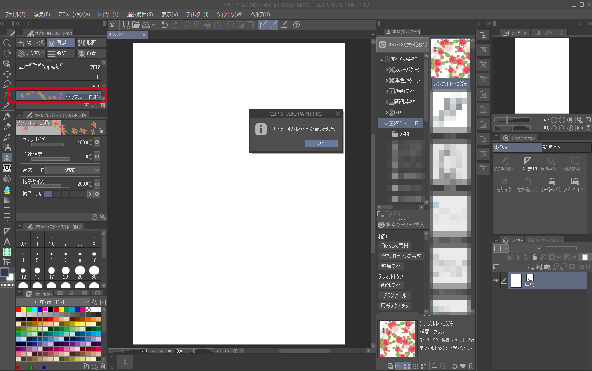Click the 検索キーワード search field
Viewport: 592px width, 371px height.
pos(406,225)
